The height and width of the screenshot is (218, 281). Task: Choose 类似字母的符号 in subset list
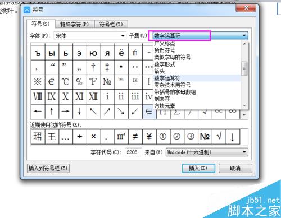tap(197, 57)
